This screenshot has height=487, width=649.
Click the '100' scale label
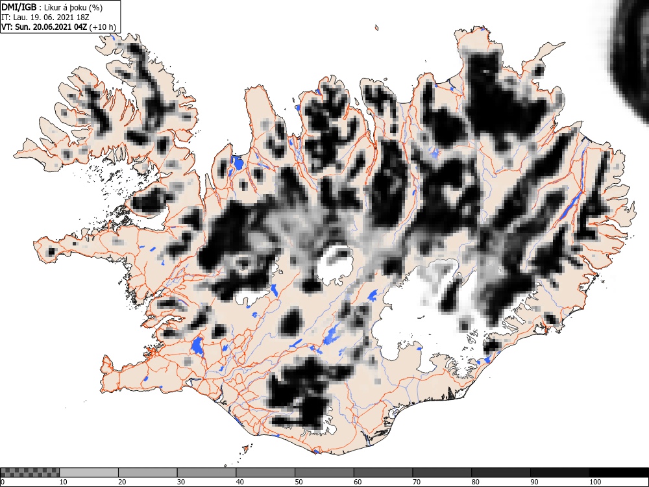point(595,482)
